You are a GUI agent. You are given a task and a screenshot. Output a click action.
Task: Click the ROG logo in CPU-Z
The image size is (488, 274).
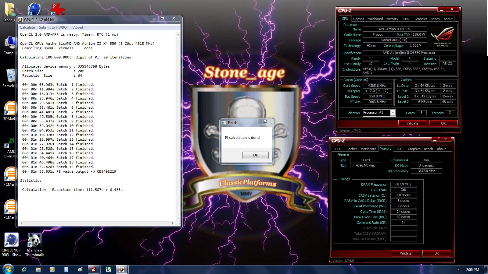point(442,36)
